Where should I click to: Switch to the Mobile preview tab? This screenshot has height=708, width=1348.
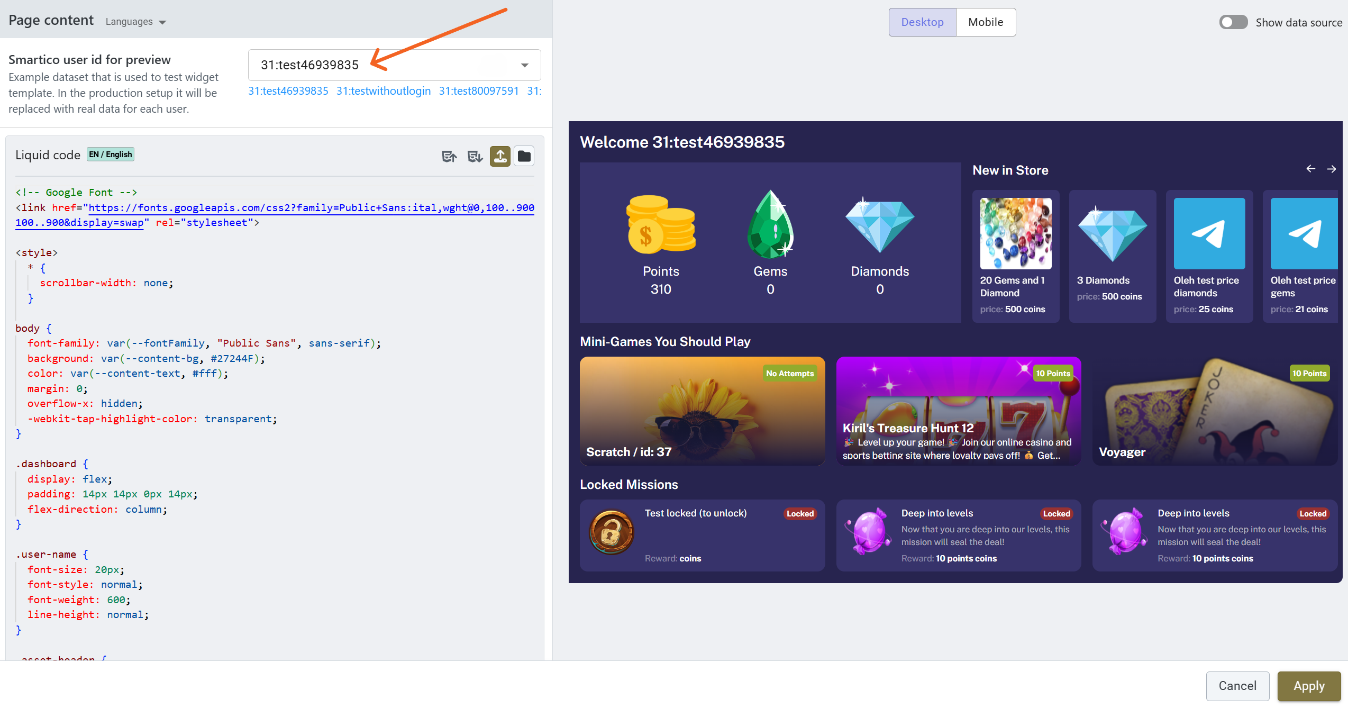pyautogui.click(x=985, y=22)
